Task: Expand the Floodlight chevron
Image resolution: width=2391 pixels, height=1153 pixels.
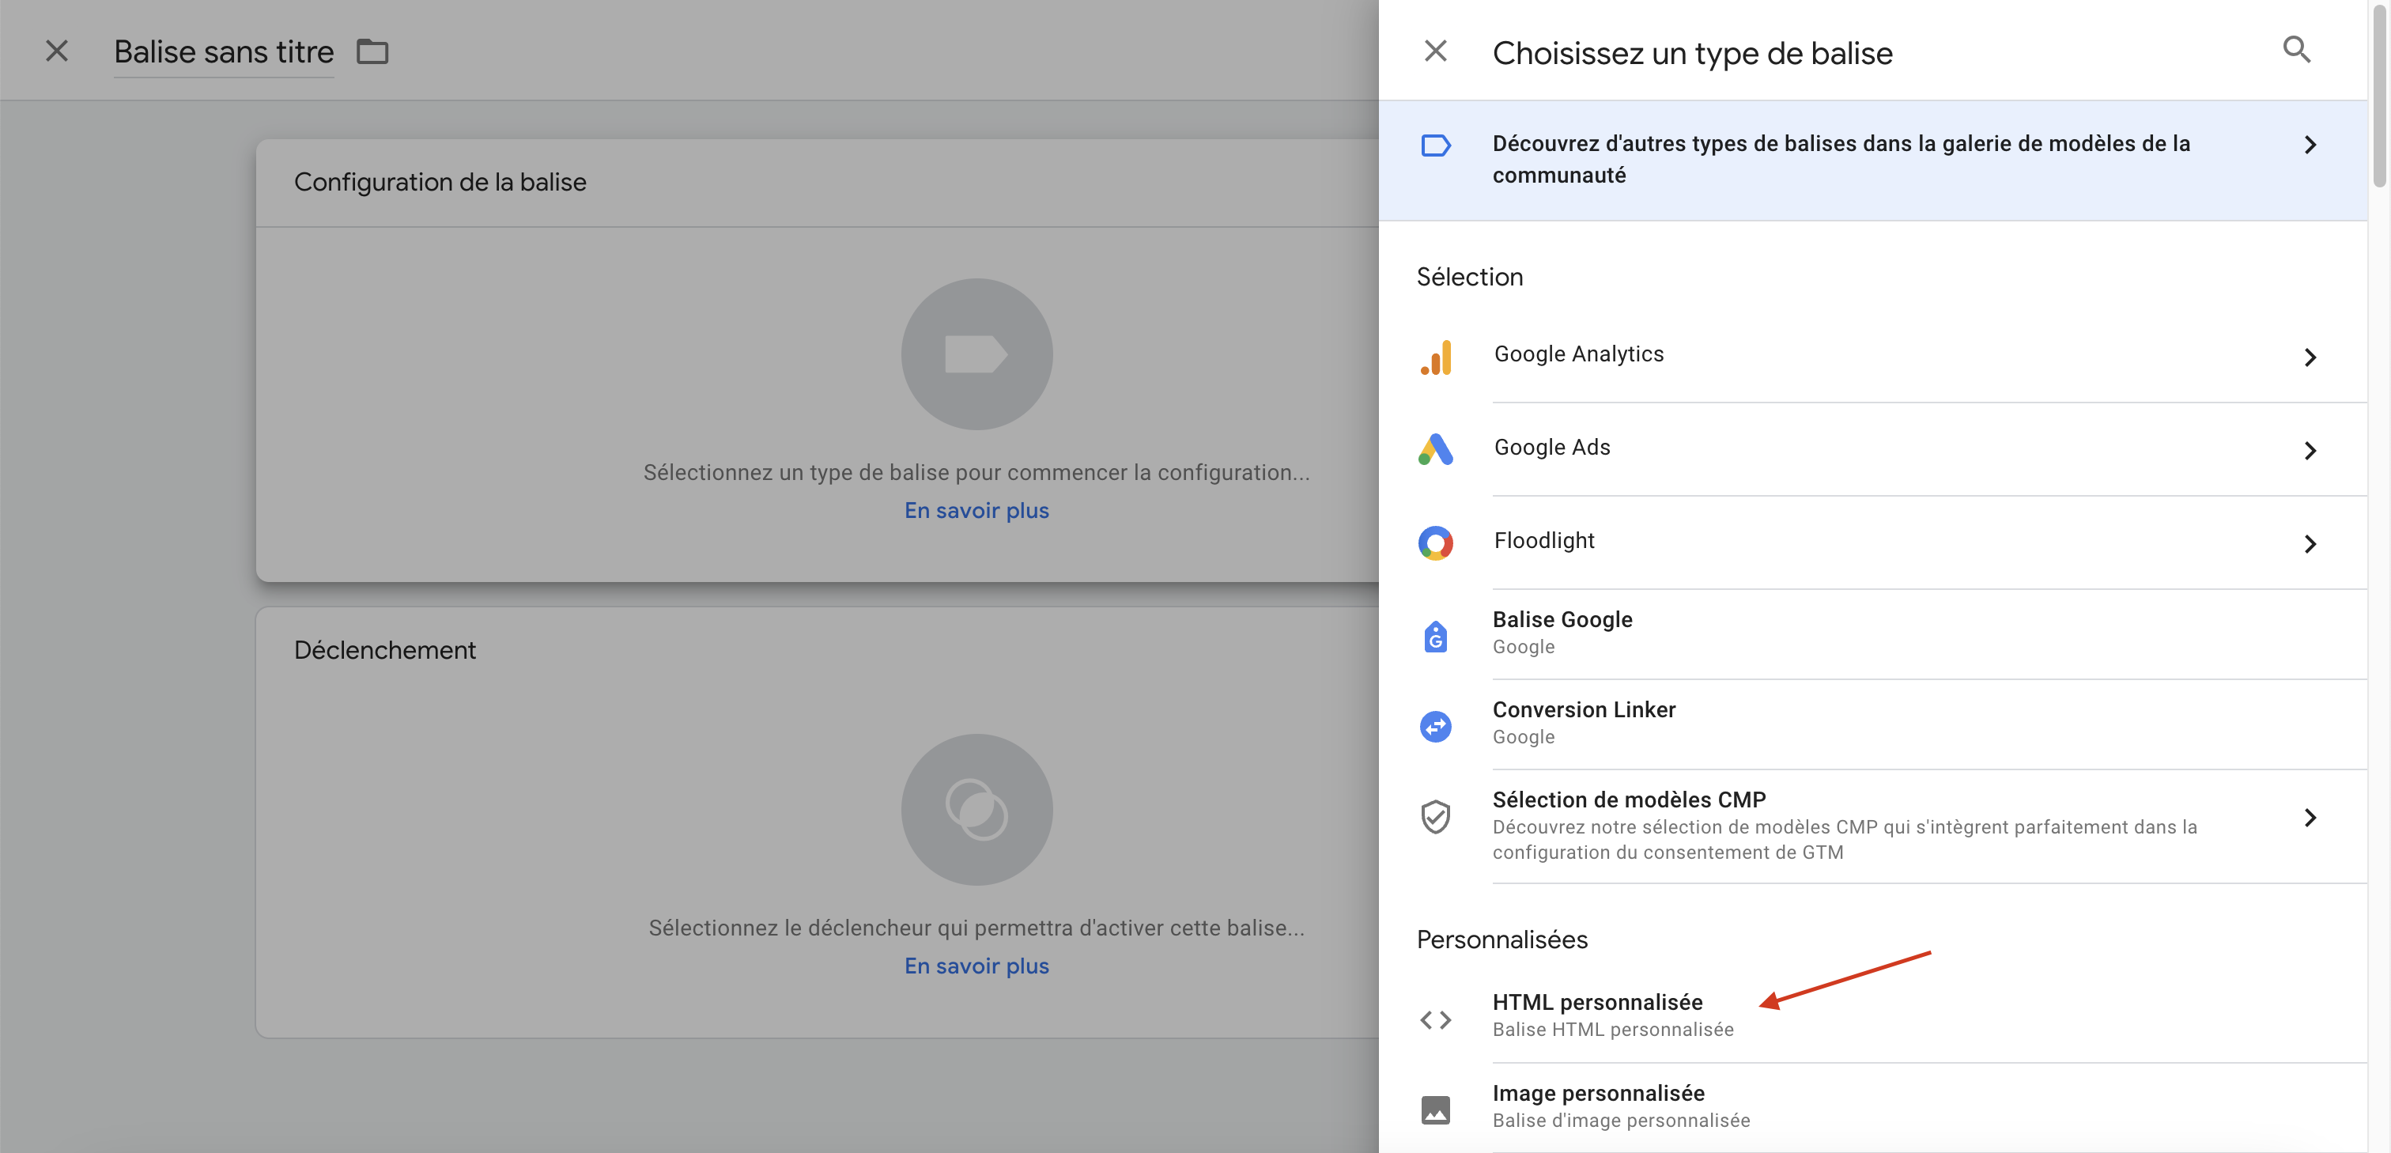Action: pyautogui.click(x=2311, y=545)
